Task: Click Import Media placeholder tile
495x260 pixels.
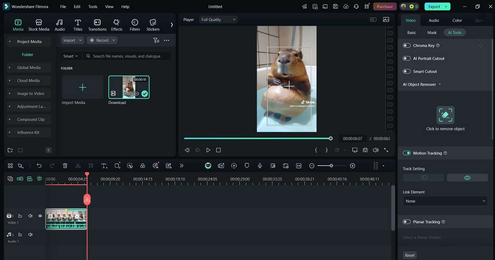Action: tap(82, 87)
